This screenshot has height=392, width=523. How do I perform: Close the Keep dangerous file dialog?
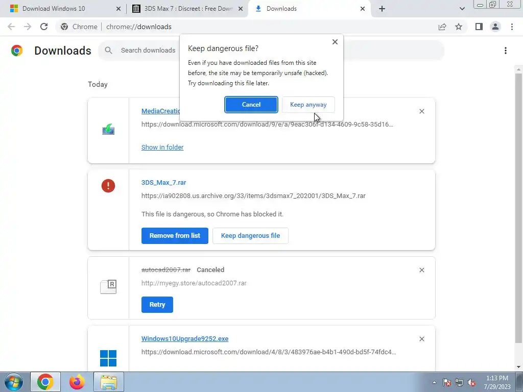pos(335,42)
